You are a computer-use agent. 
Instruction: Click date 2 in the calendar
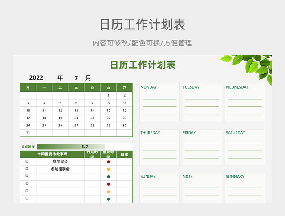pos(125,95)
